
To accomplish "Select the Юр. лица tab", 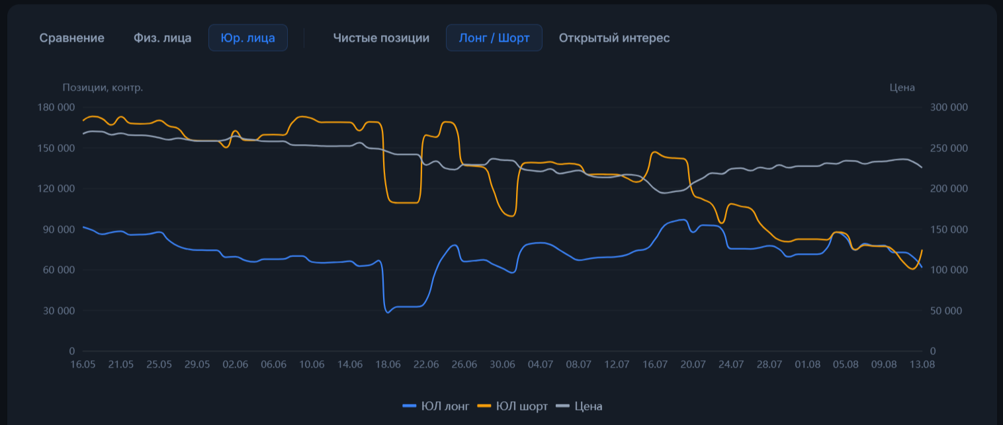I will pyautogui.click(x=248, y=38).
